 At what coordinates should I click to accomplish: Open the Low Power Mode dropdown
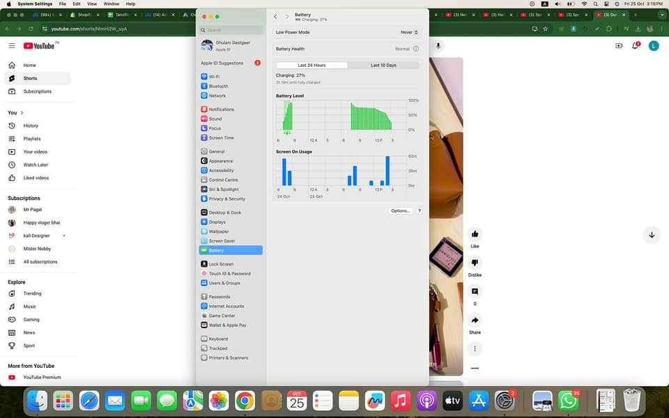(x=409, y=32)
